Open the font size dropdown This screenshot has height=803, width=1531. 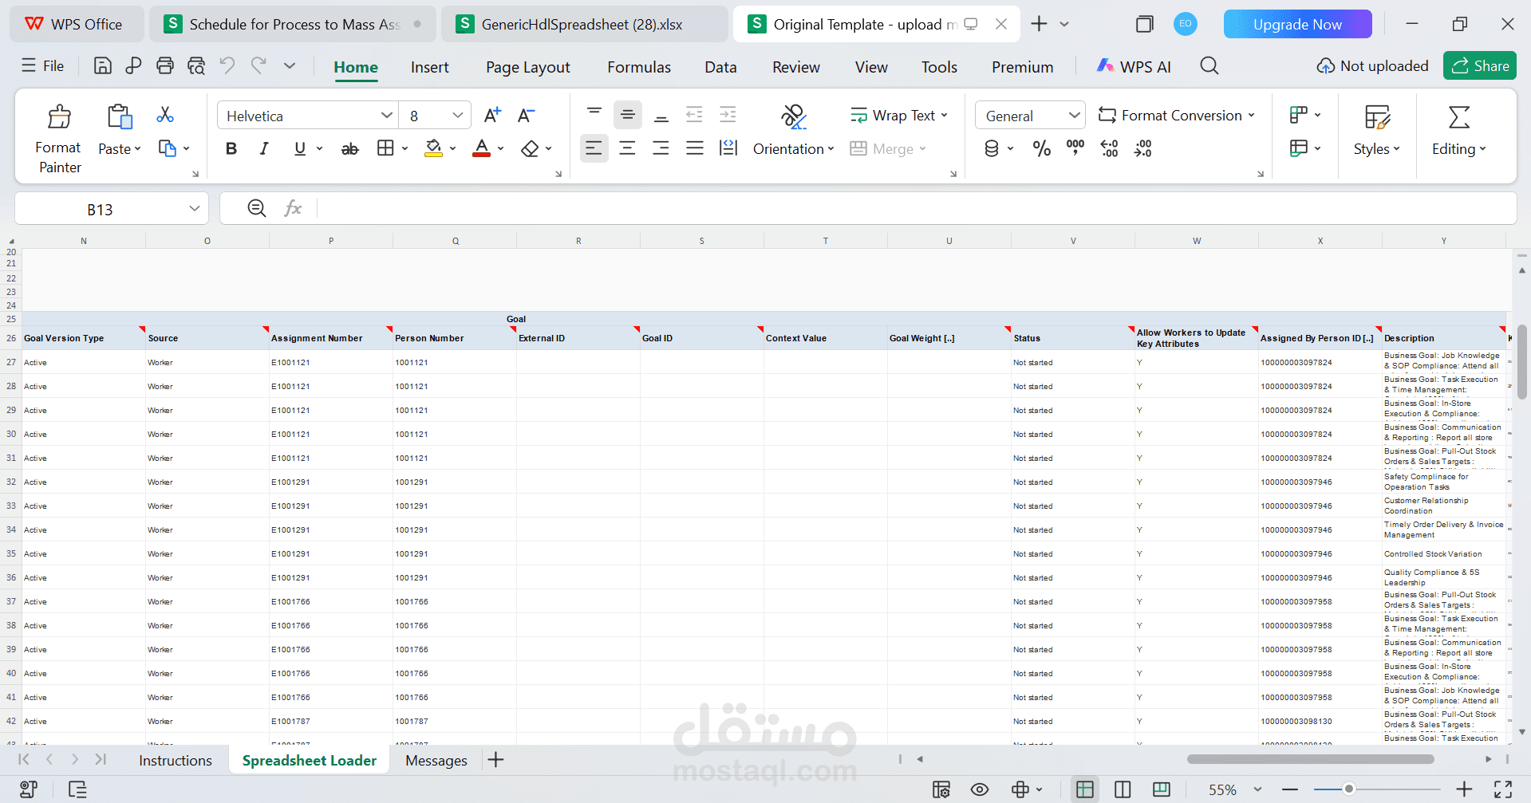(x=458, y=116)
